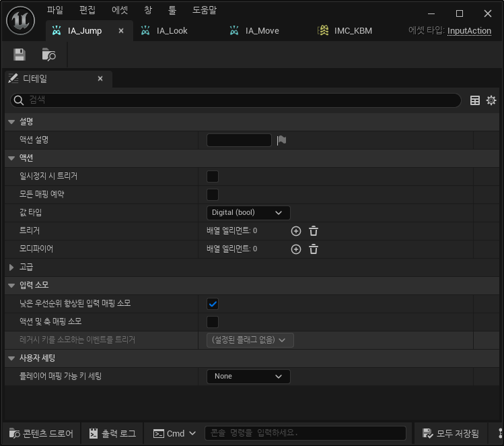The height and width of the screenshot is (446, 504).
Task: Open the 에셋 menu
Action: click(x=120, y=10)
